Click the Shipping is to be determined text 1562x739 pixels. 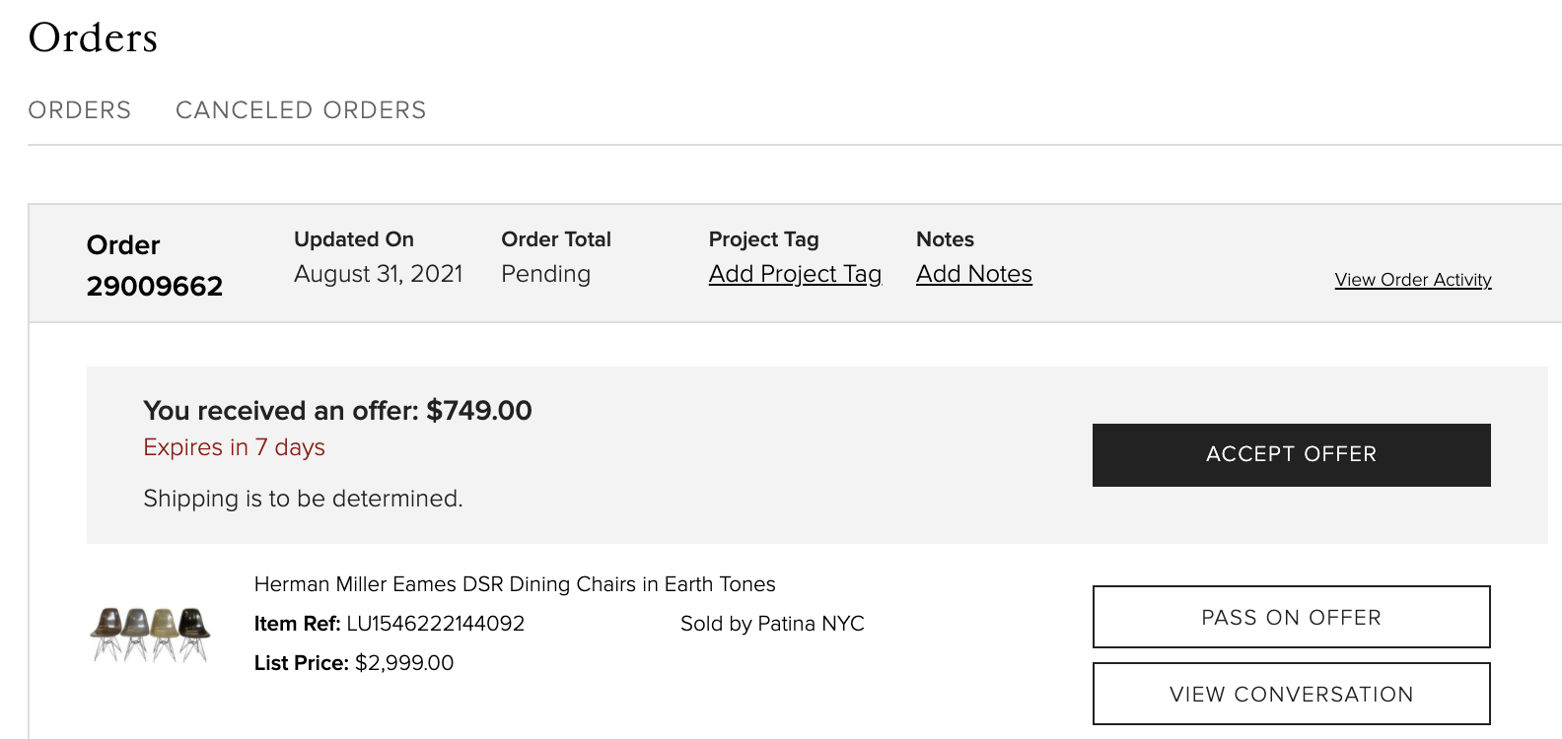[x=303, y=499]
